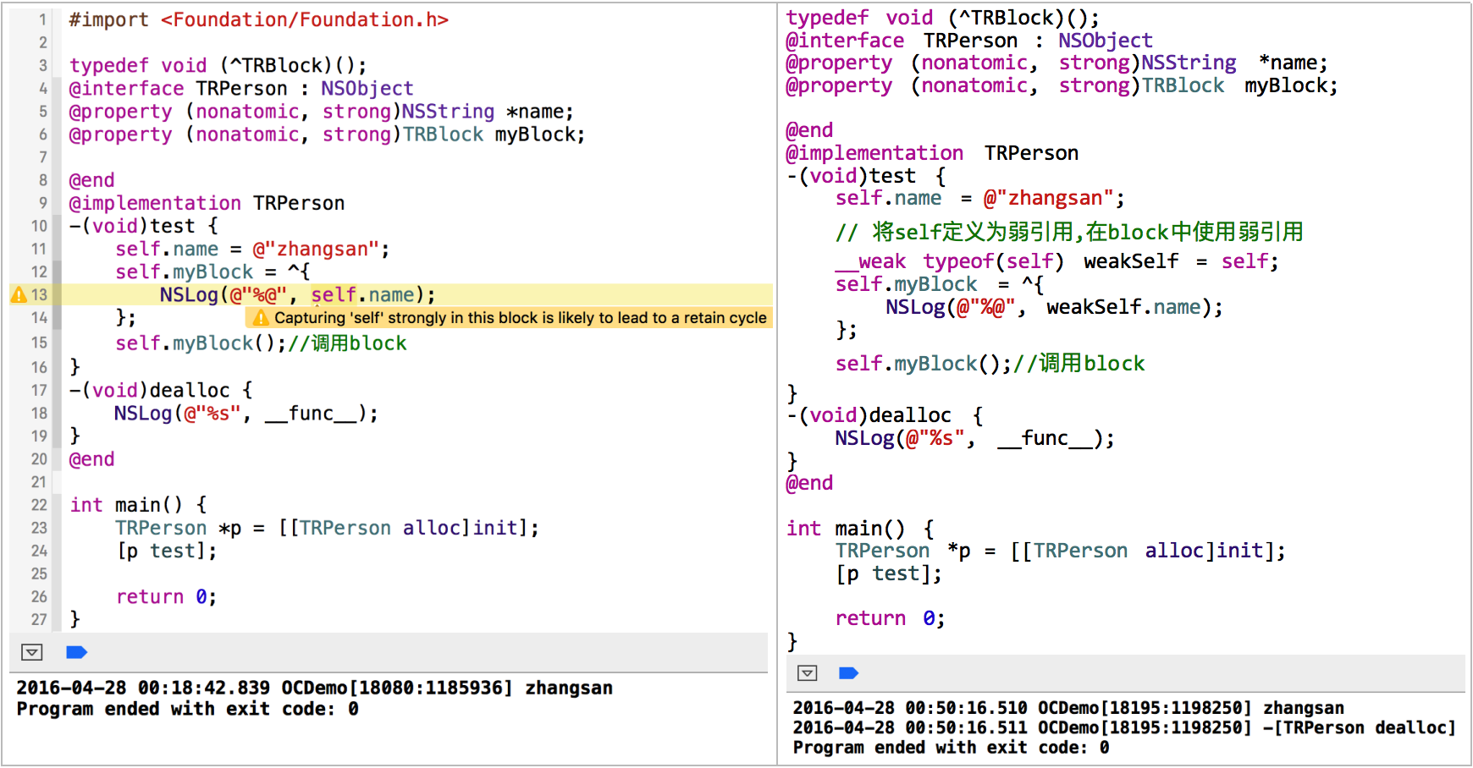Click line number 10 in the gutter
This screenshot has height=768, width=1473.
point(39,226)
